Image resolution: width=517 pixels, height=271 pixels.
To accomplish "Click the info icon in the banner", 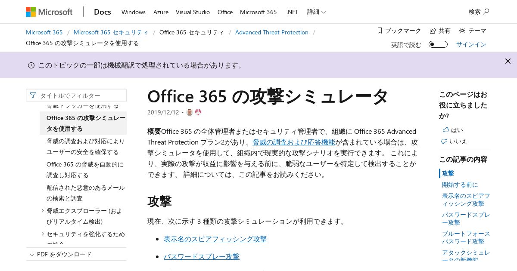I will (31, 65).
